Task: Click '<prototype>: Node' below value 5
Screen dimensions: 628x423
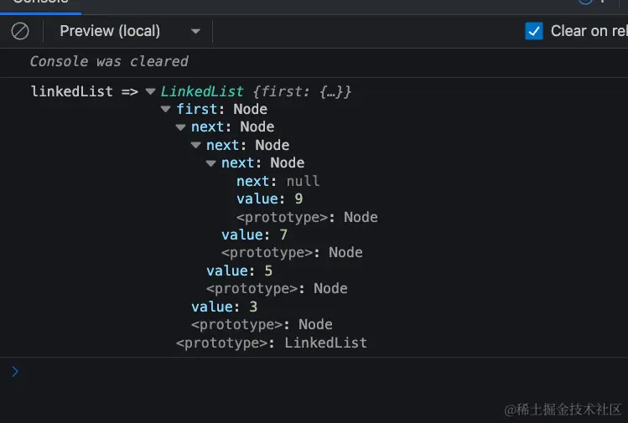Action: (x=277, y=288)
